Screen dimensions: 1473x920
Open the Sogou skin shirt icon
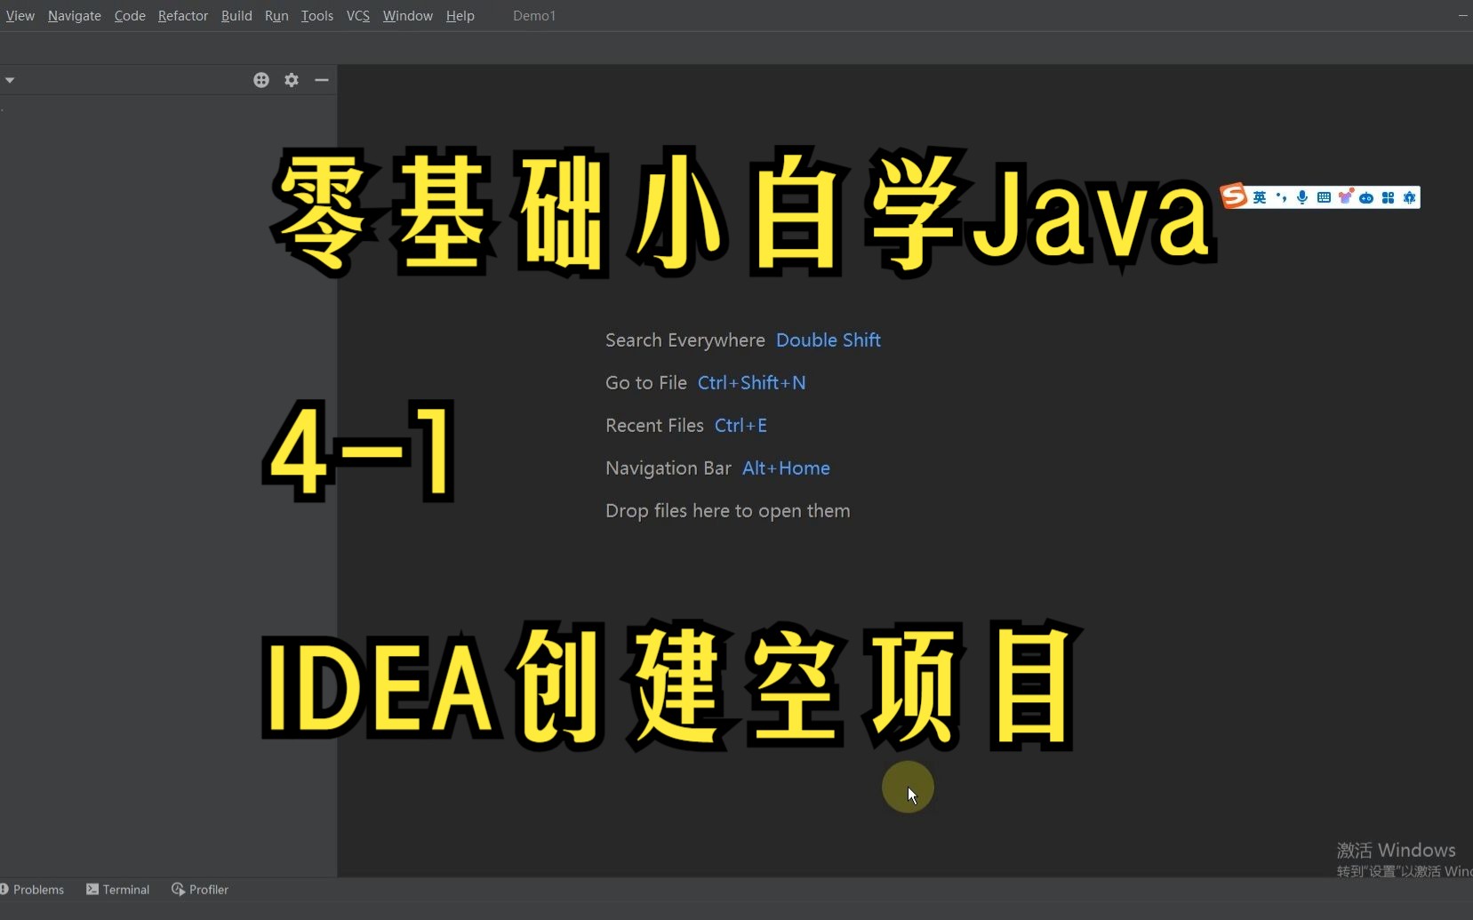1345,197
